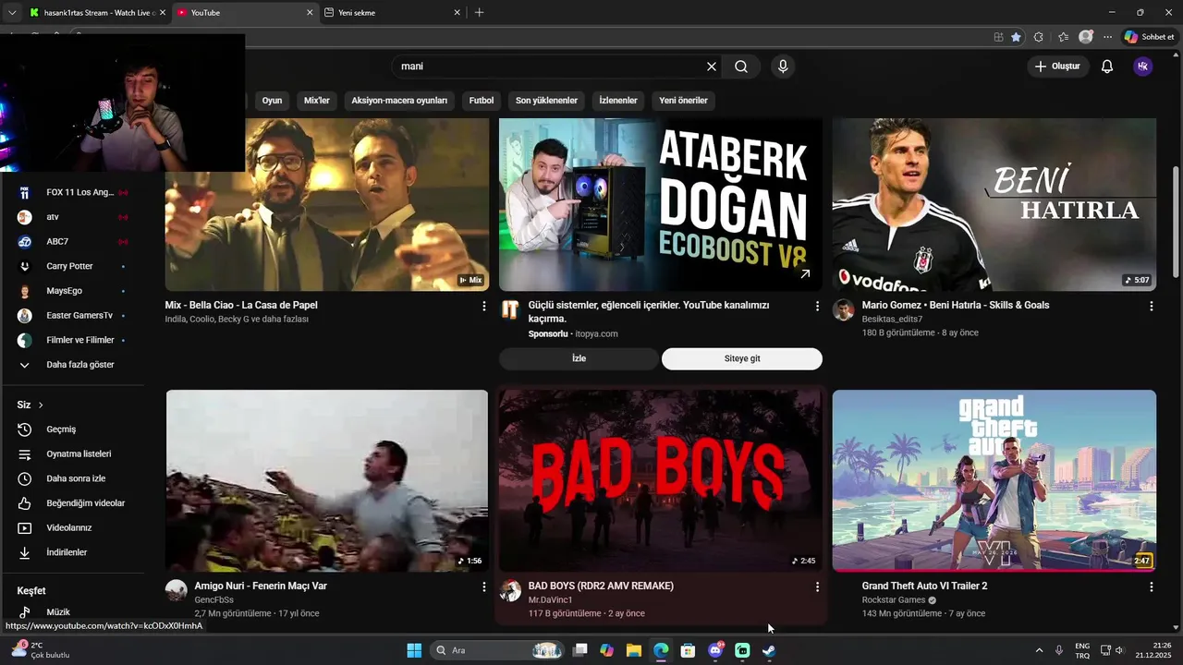Click the Edge split screen icon in address bar
This screenshot has height=665, width=1183.
point(998,37)
